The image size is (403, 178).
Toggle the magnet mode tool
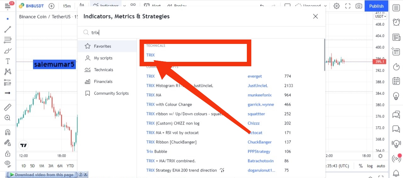[8, 132]
